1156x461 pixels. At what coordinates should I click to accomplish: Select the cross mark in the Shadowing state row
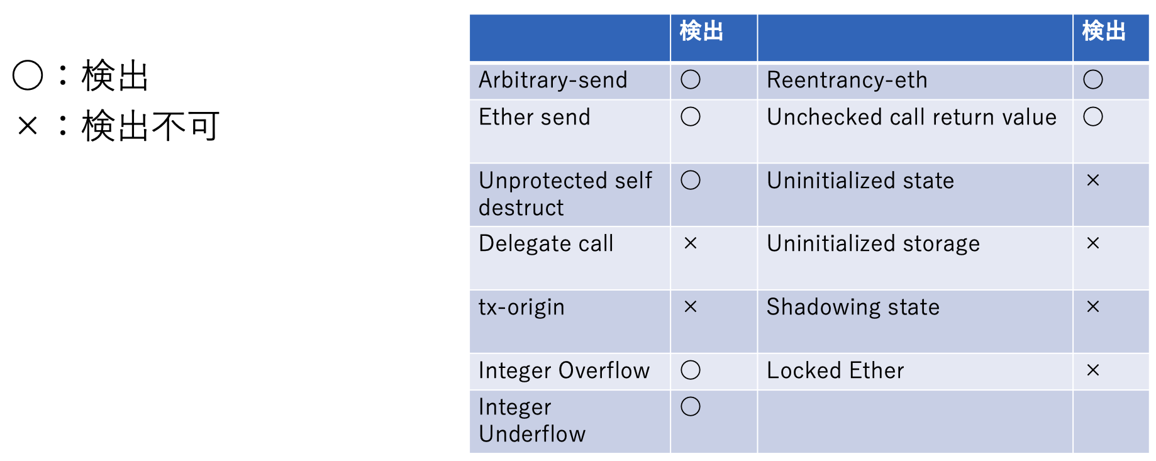[x=1092, y=307]
